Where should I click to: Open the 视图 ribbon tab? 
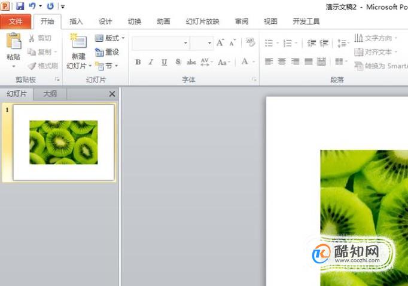tap(270, 21)
